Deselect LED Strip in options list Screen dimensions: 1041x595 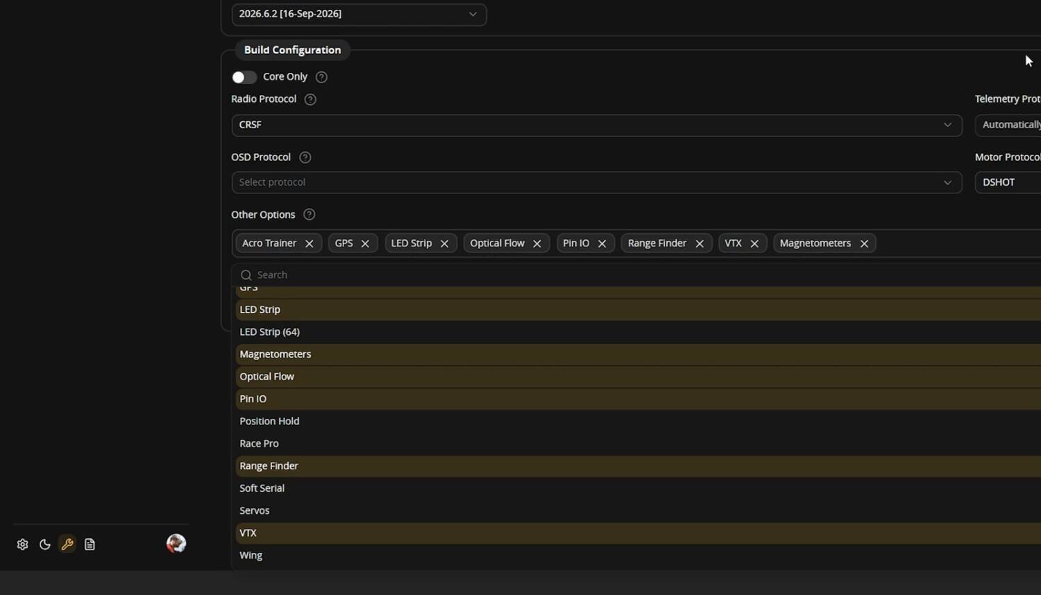pos(638,309)
